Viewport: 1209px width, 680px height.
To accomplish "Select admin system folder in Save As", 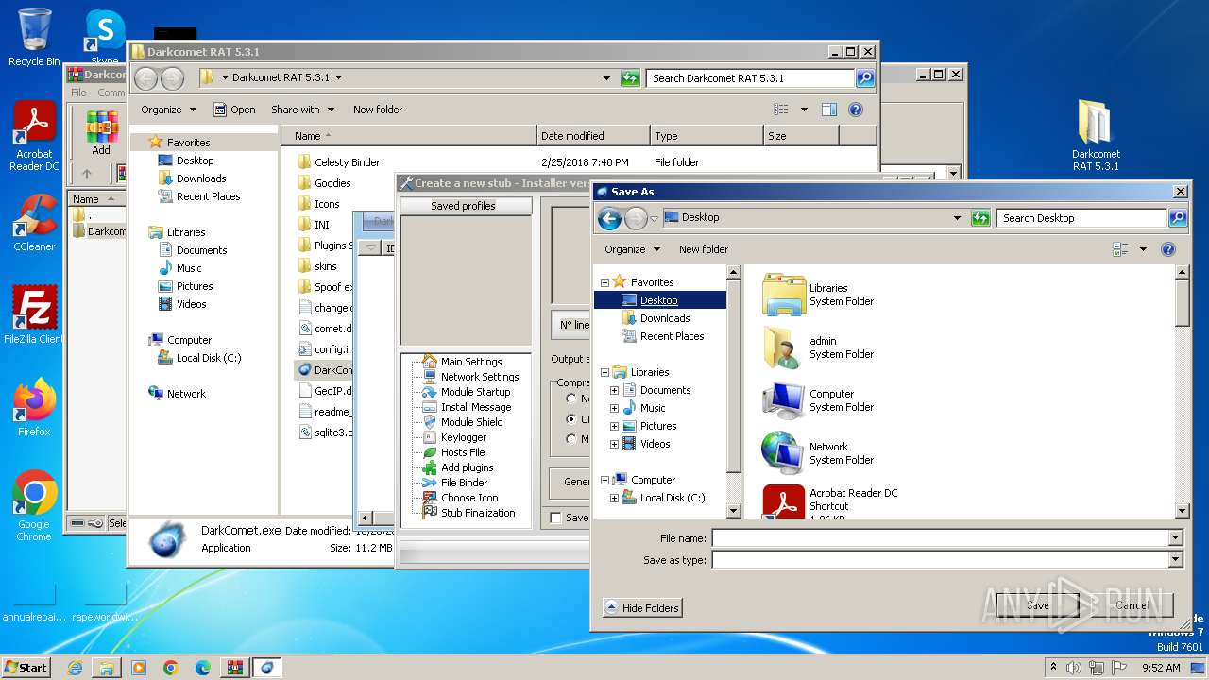I will [x=818, y=348].
